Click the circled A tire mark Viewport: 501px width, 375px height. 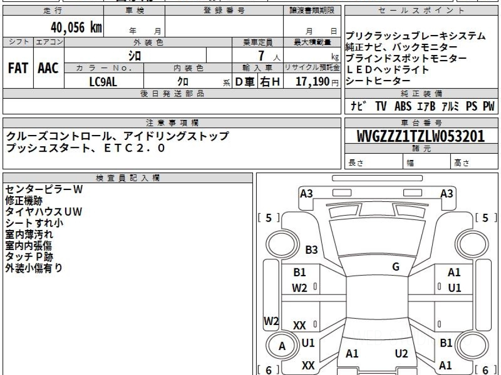[x=282, y=346]
